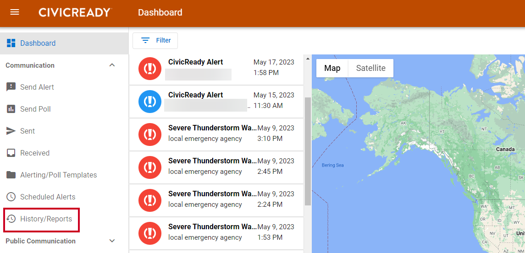
Task: Open Send Poll page
Action: click(64, 109)
